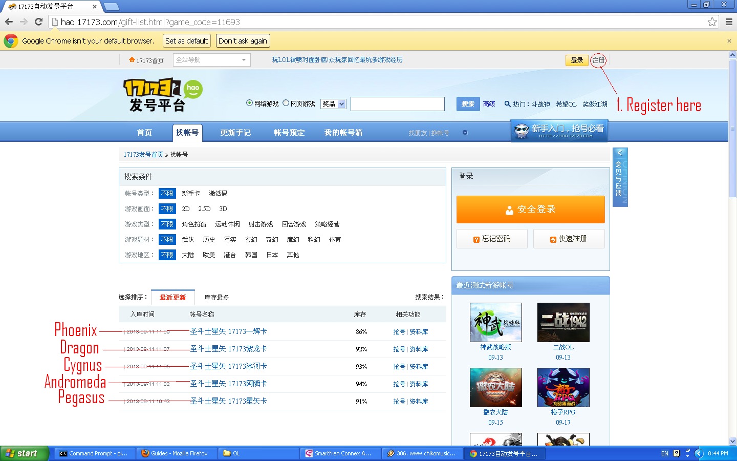Open the LOL news headline link
Image resolution: width=737 pixels, height=461 pixels.
(337, 60)
